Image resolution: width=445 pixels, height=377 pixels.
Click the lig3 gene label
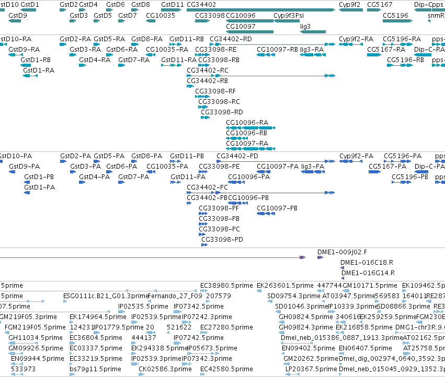coord(305,26)
